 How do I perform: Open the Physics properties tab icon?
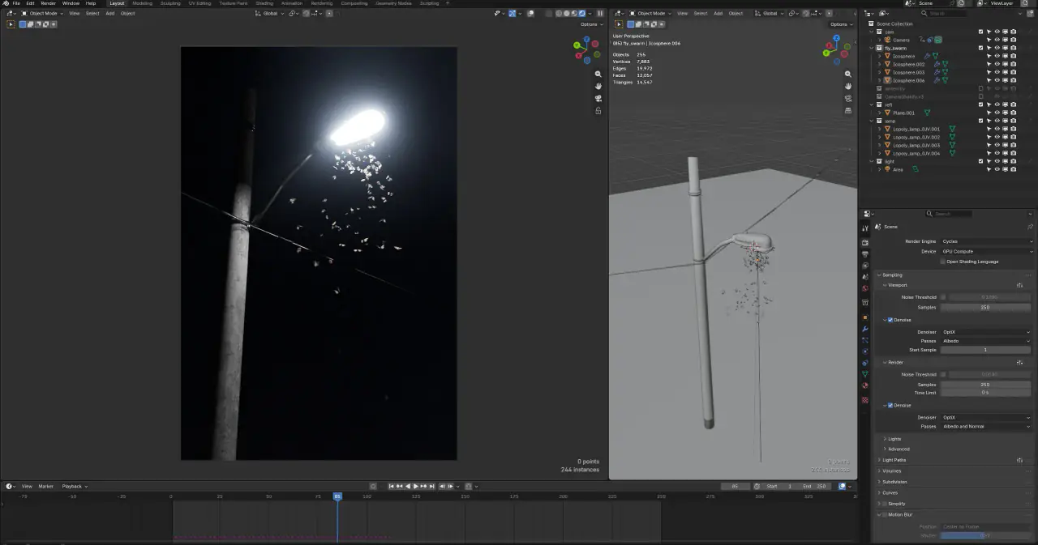coord(865,351)
